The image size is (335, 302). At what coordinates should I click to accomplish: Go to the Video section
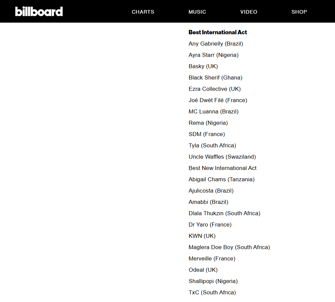(x=249, y=12)
